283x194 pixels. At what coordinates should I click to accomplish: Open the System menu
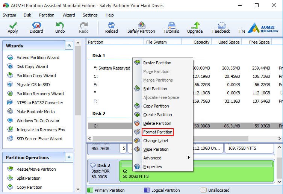pos(9,15)
